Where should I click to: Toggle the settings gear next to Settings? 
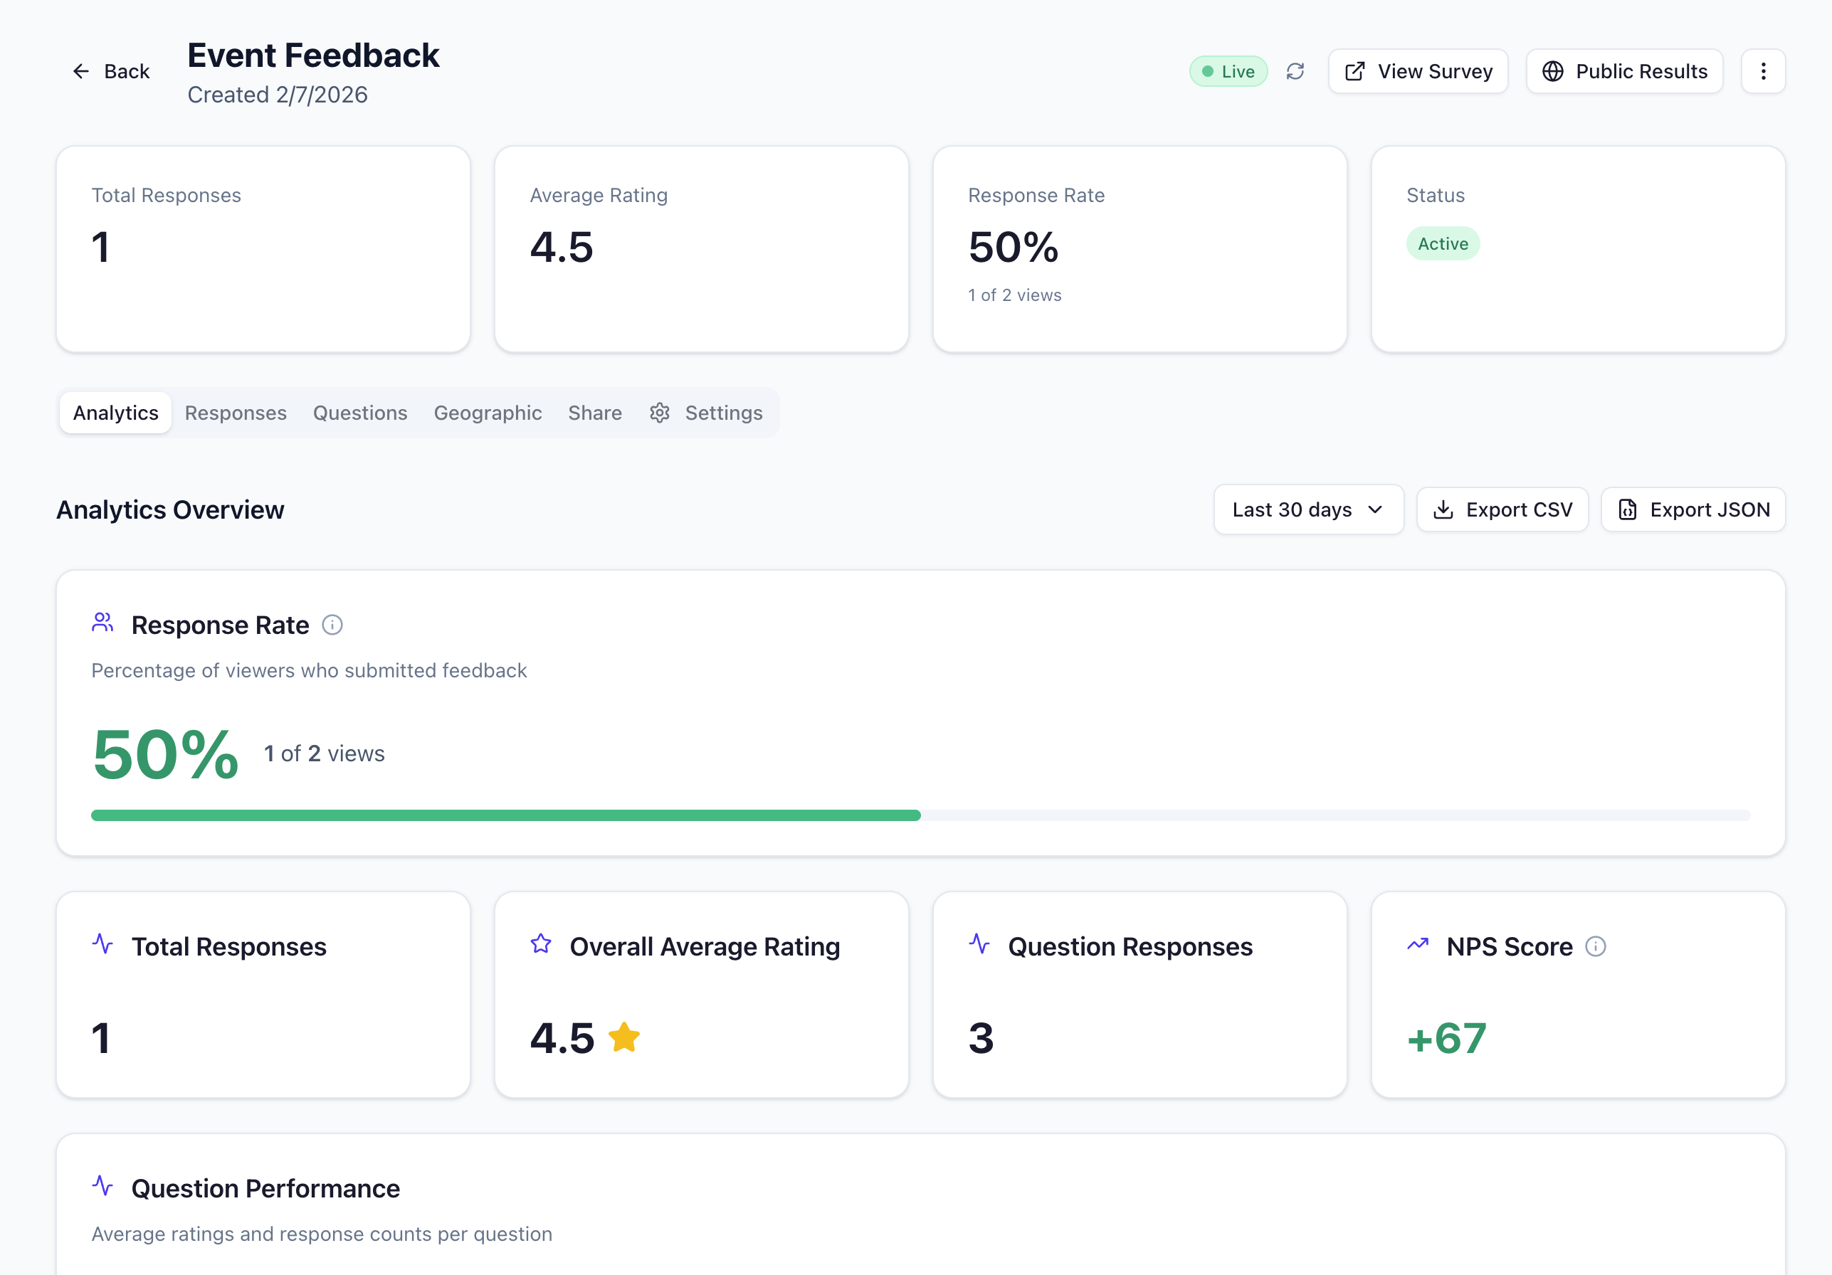660,413
